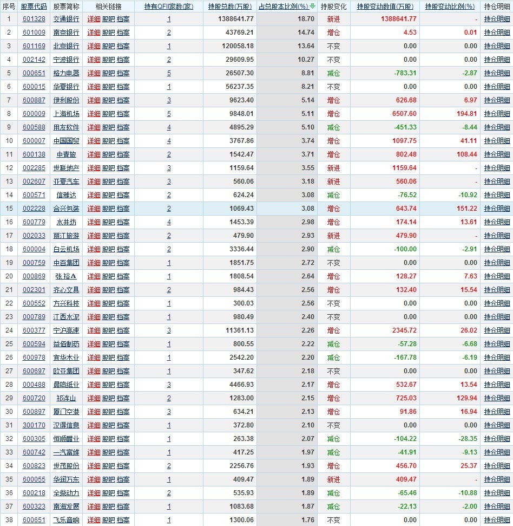Open stock code 600218 link
This screenshot has width=513, height=526.
click(34, 492)
